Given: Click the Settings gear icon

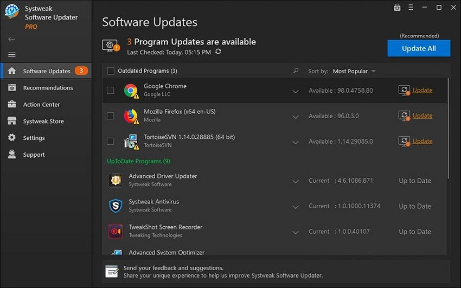Looking at the screenshot, I should tap(12, 138).
